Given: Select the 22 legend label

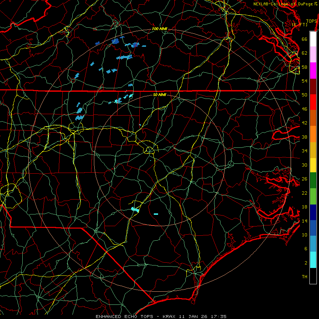Looking at the screenshot, I should [x=304, y=193].
